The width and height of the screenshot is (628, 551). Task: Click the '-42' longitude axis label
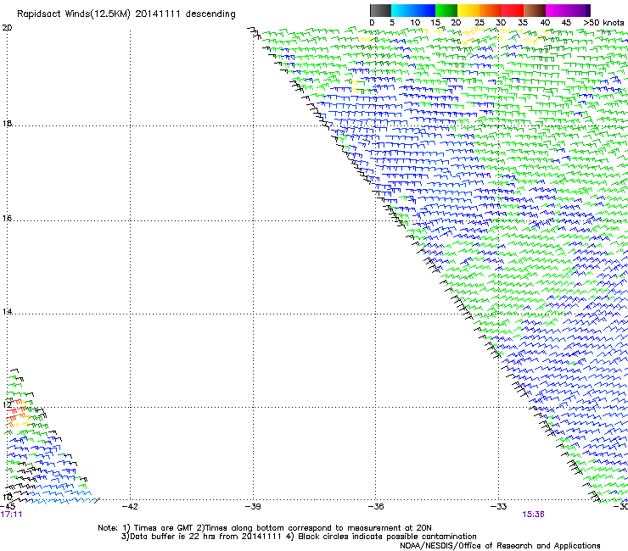tap(129, 507)
